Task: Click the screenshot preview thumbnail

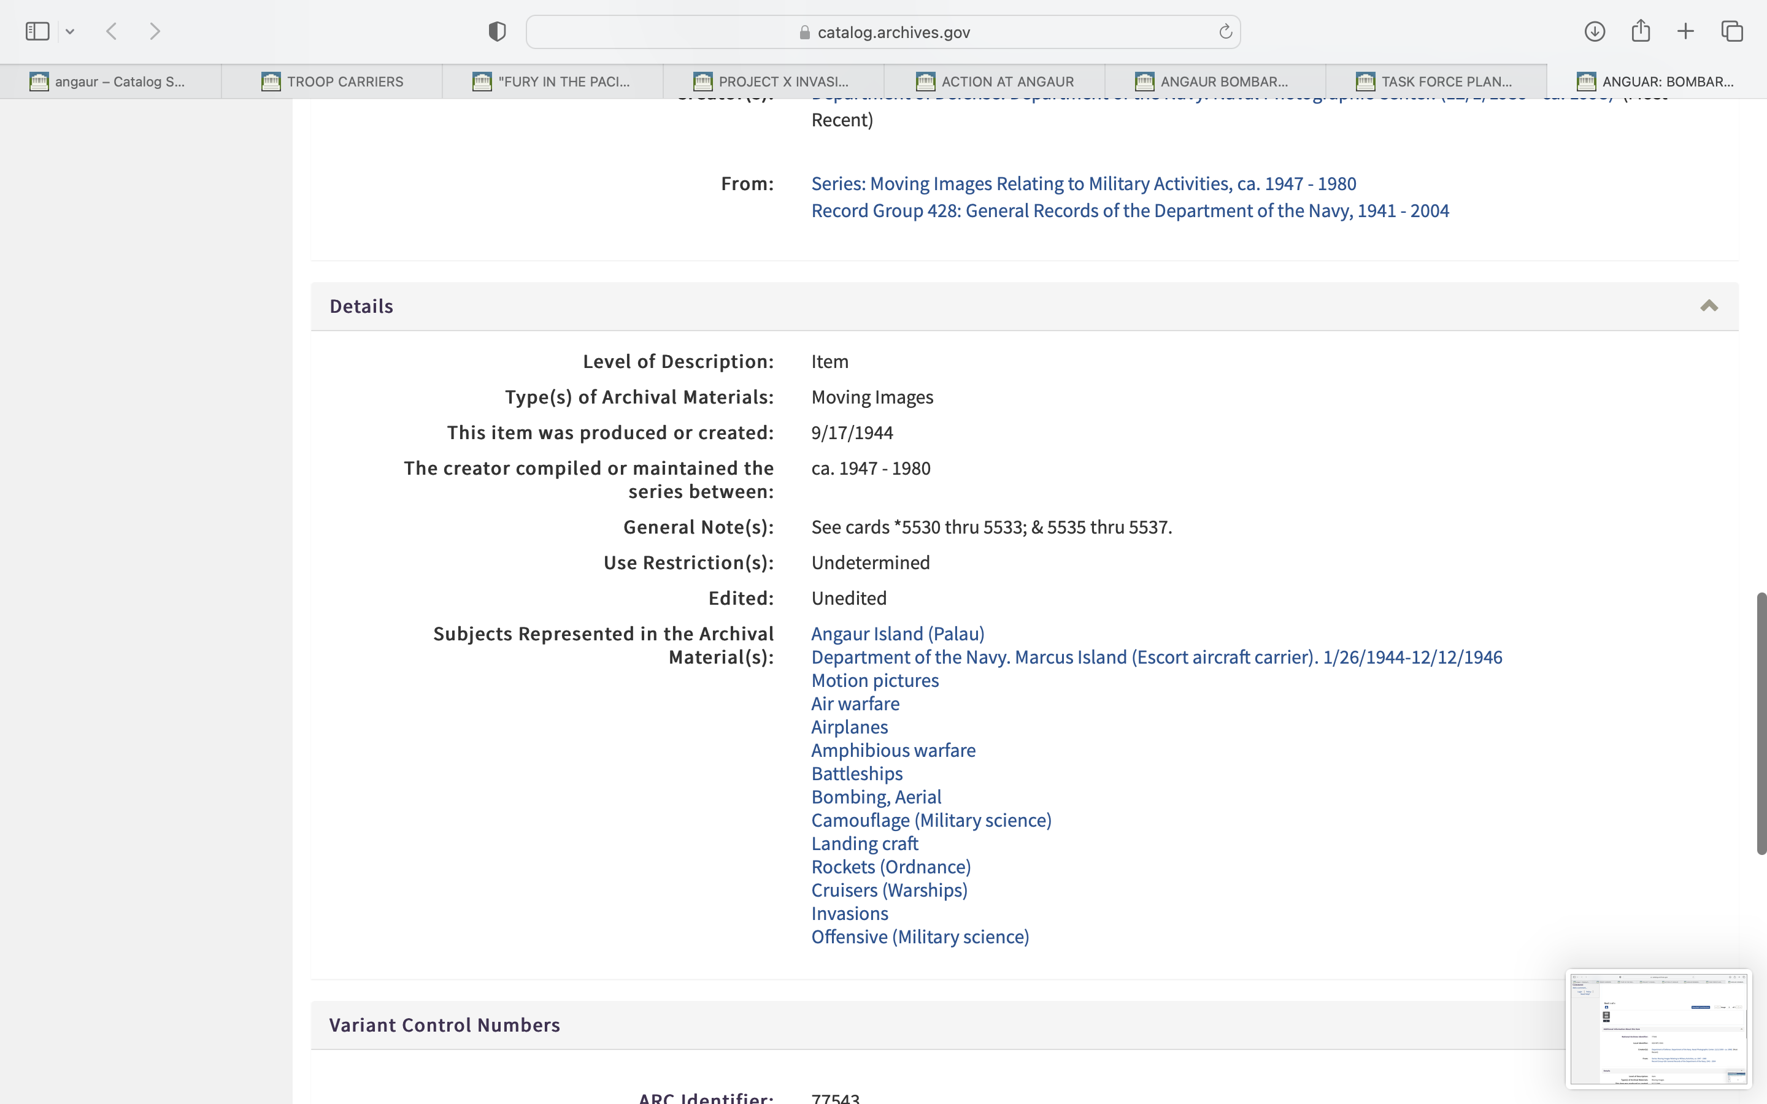Action: point(1658,1028)
